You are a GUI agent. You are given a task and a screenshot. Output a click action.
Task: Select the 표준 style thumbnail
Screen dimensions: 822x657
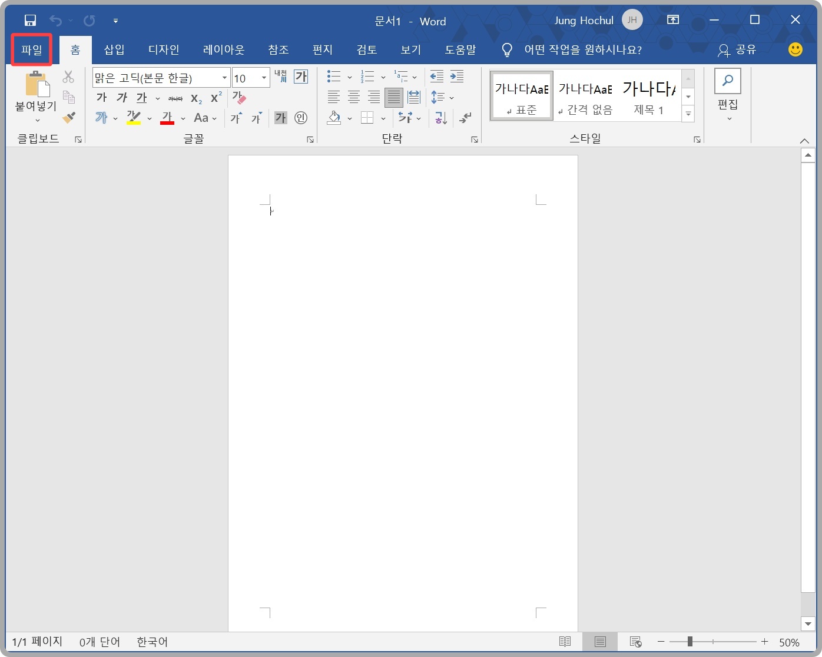[x=522, y=96]
